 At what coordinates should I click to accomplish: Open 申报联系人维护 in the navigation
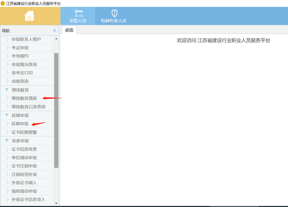pyautogui.click(x=26, y=39)
